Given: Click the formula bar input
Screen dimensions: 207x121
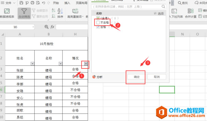Looking at the screenshot, I should (x=72, y=27).
